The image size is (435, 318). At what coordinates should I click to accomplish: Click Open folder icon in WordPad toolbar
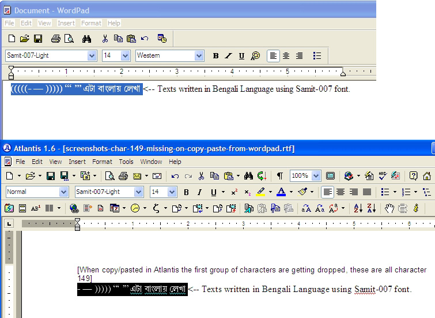(25, 38)
